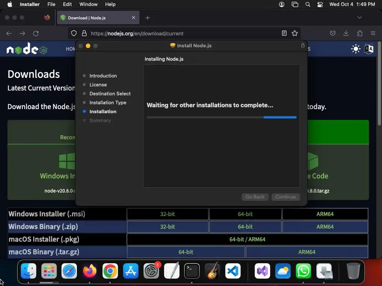Open the Firefox downloads panel
The height and width of the screenshot is (286, 382).
click(x=346, y=33)
